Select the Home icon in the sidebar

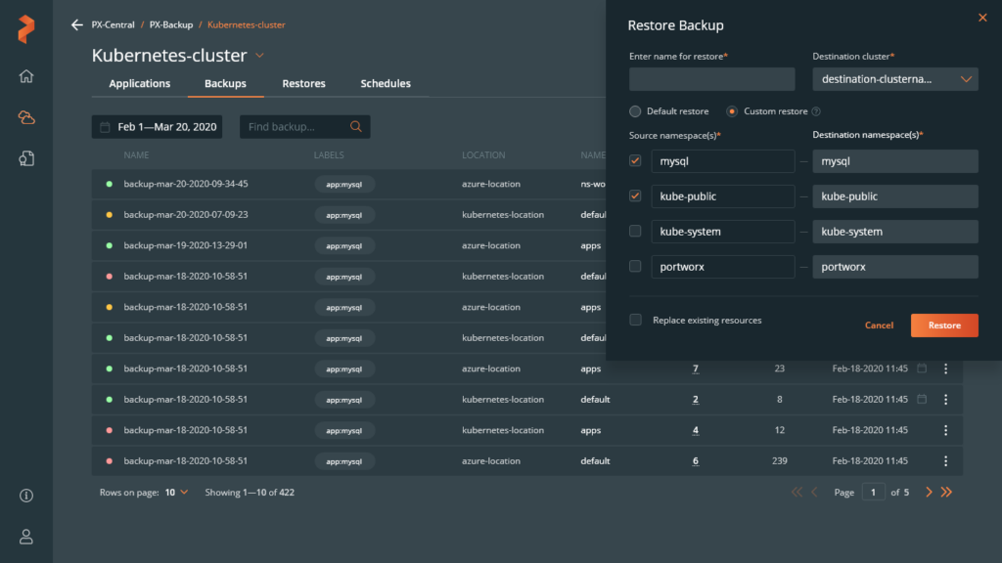pos(25,75)
